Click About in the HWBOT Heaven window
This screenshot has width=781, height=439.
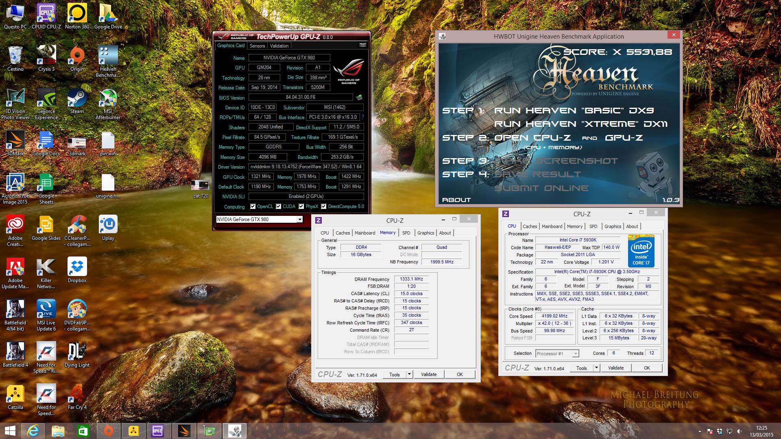456,200
